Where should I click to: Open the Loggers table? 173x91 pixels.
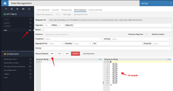coord(7,74)
